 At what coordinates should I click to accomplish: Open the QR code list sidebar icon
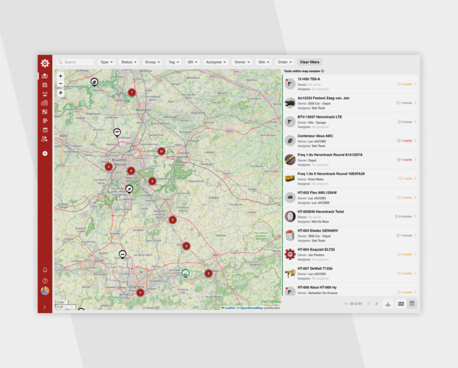point(45,85)
